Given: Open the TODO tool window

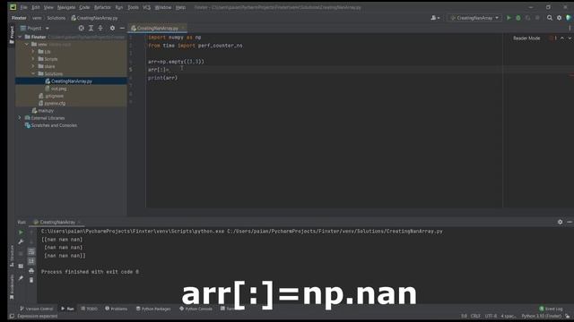Looking at the screenshot, I should (x=89, y=309).
